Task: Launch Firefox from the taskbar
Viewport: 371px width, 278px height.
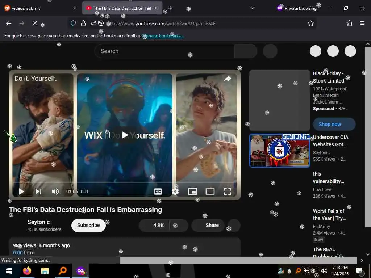Action: pos(27,271)
